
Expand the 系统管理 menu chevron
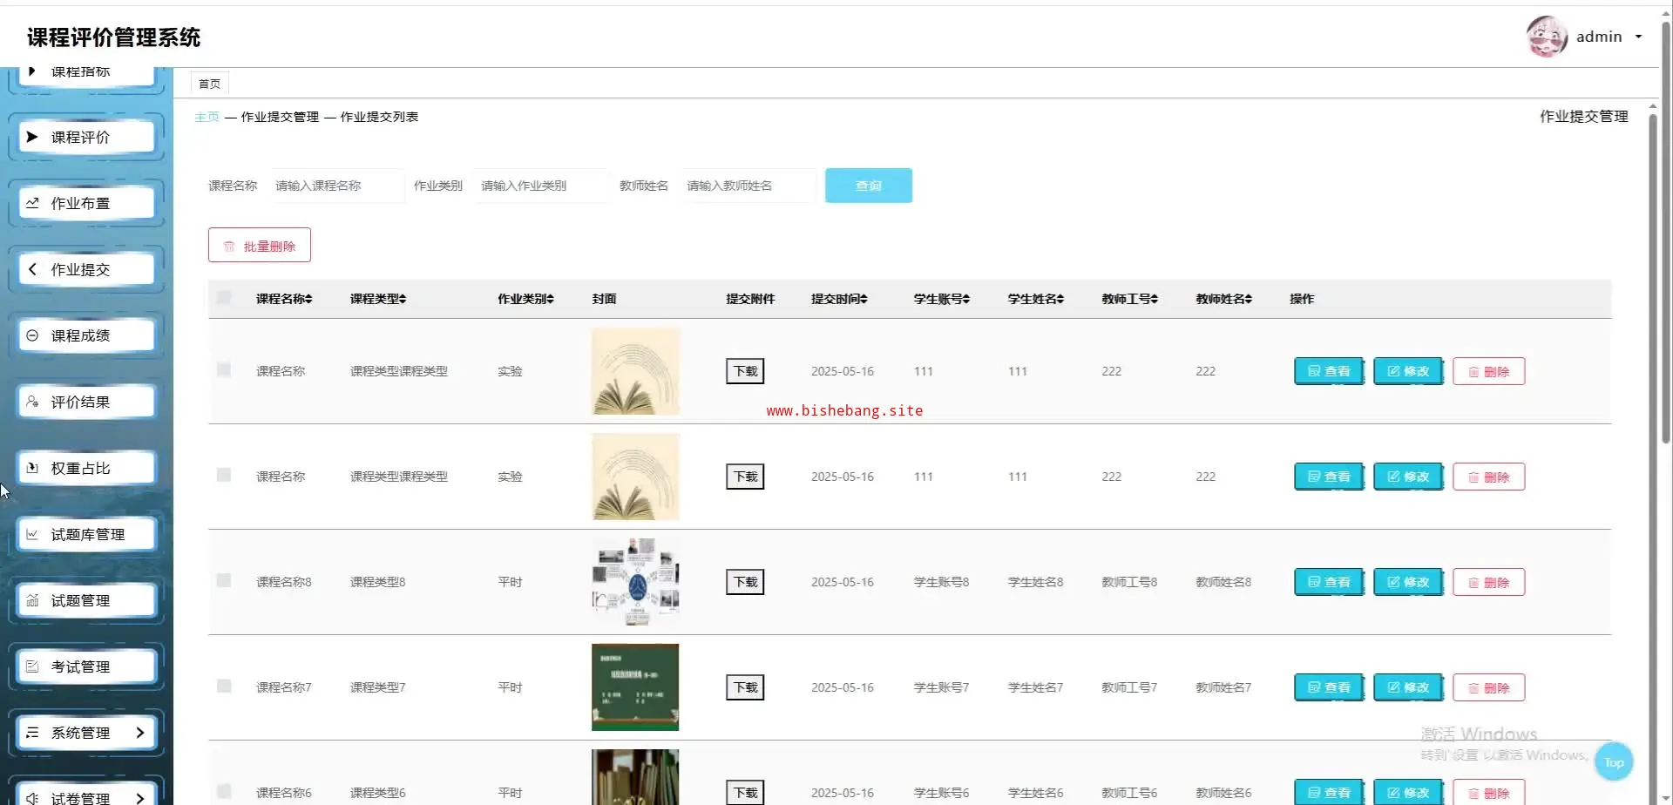(x=139, y=733)
